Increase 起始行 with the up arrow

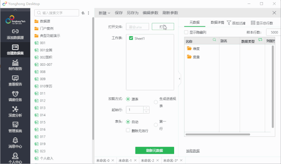click(146, 108)
